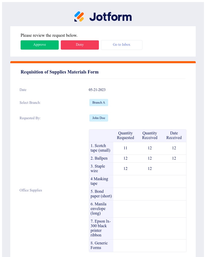Viewport: 206px width, 257px height.
Task: Click the Ballpen quantity requested value
Action: click(x=125, y=158)
